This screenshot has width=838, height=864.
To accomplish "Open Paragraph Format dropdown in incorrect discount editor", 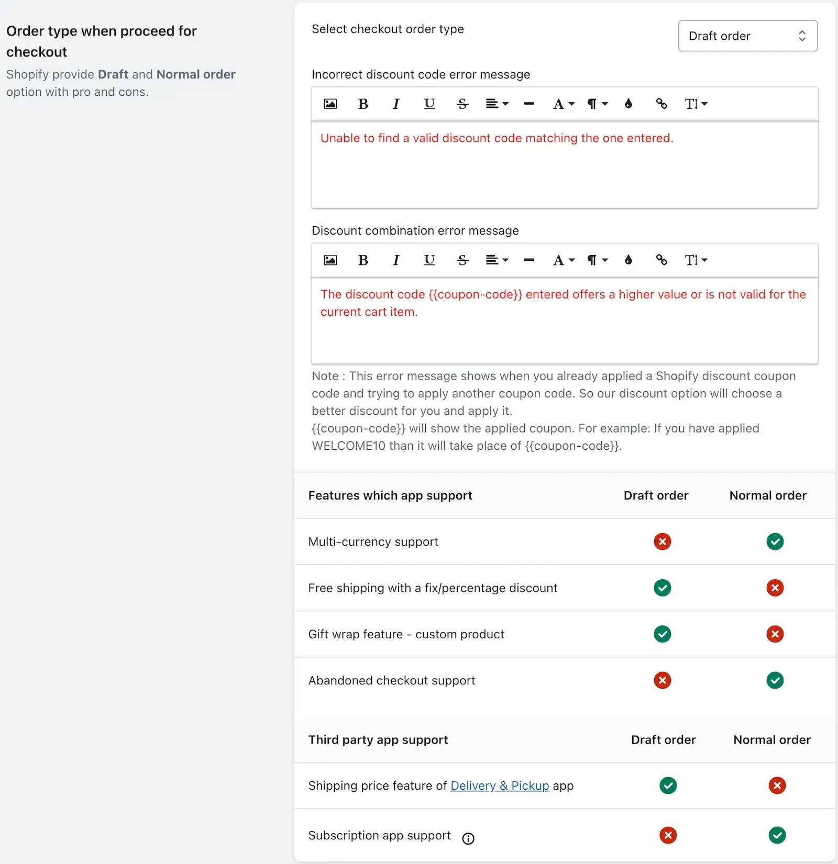I will [x=597, y=104].
